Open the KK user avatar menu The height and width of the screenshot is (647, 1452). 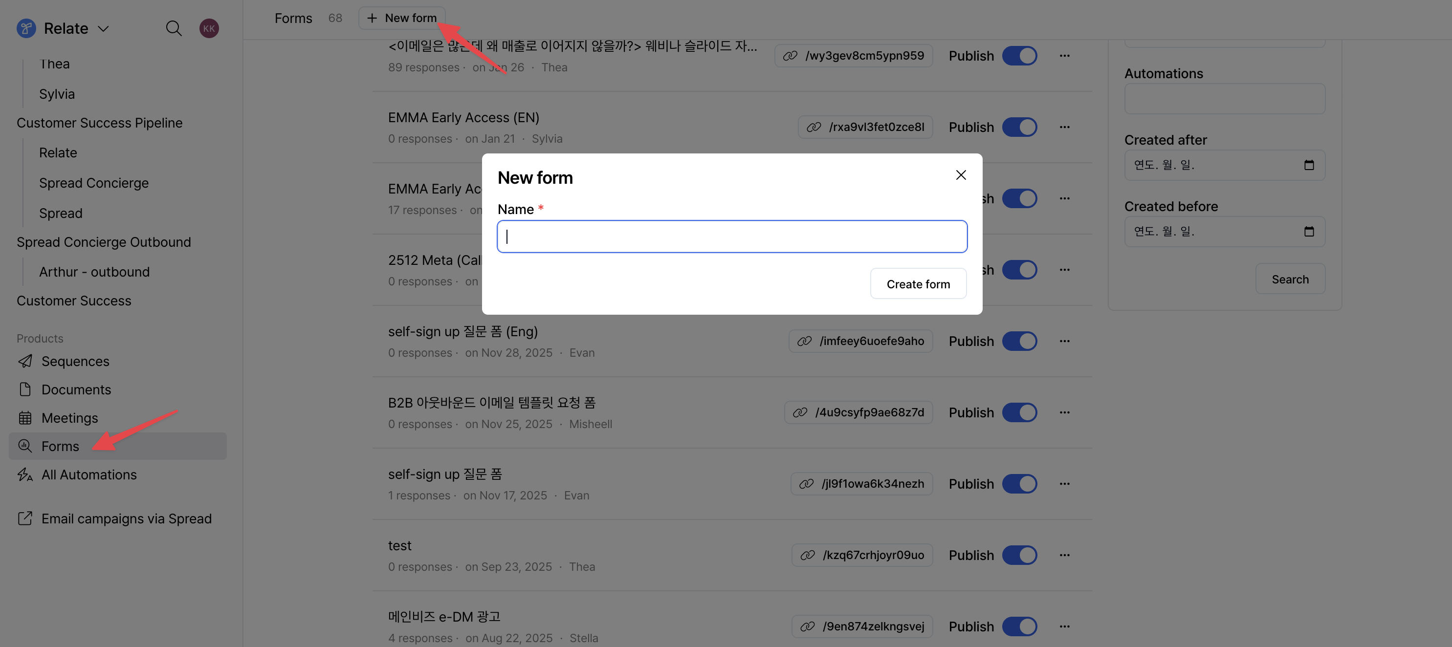click(209, 28)
